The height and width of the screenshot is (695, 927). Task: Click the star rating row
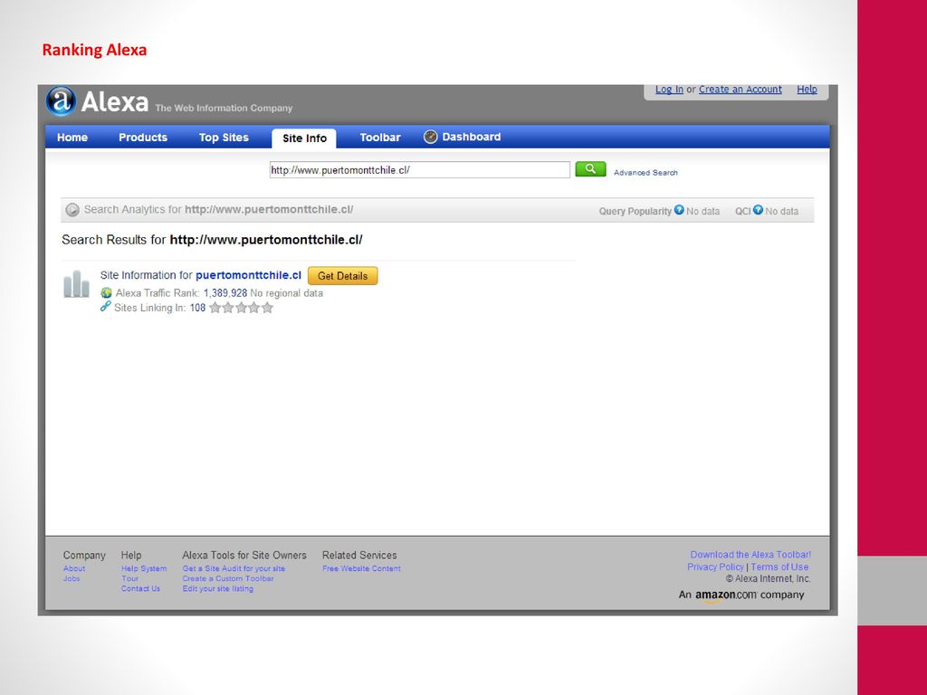(241, 308)
